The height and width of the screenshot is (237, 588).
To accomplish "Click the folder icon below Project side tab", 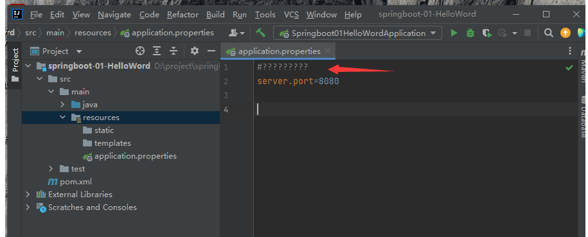I will pos(15,79).
